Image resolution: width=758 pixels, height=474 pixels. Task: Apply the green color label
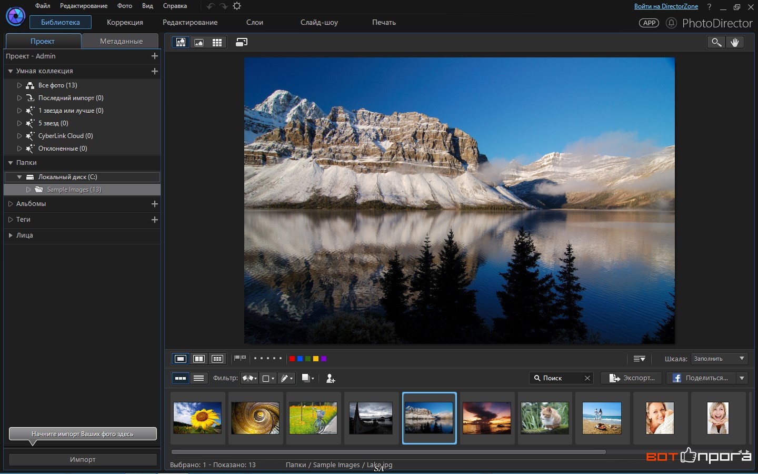pos(308,359)
